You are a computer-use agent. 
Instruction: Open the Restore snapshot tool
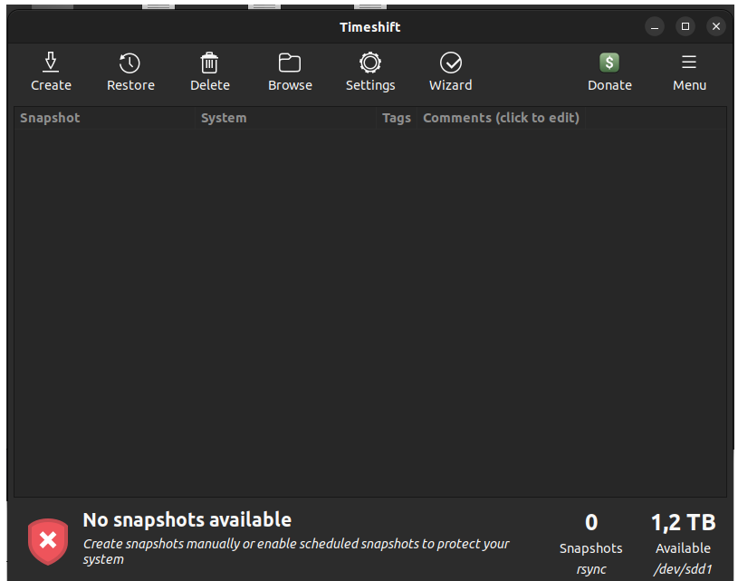pyautogui.click(x=130, y=73)
